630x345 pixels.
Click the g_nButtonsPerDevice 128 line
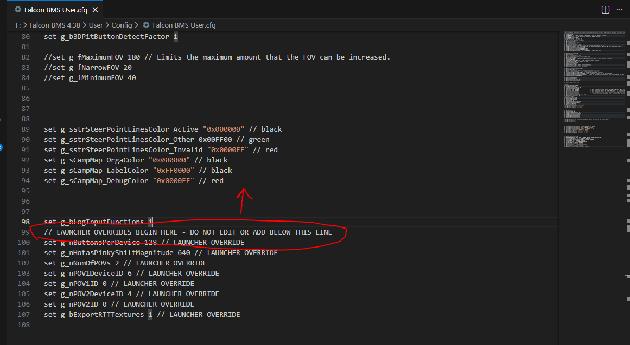click(x=144, y=243)
